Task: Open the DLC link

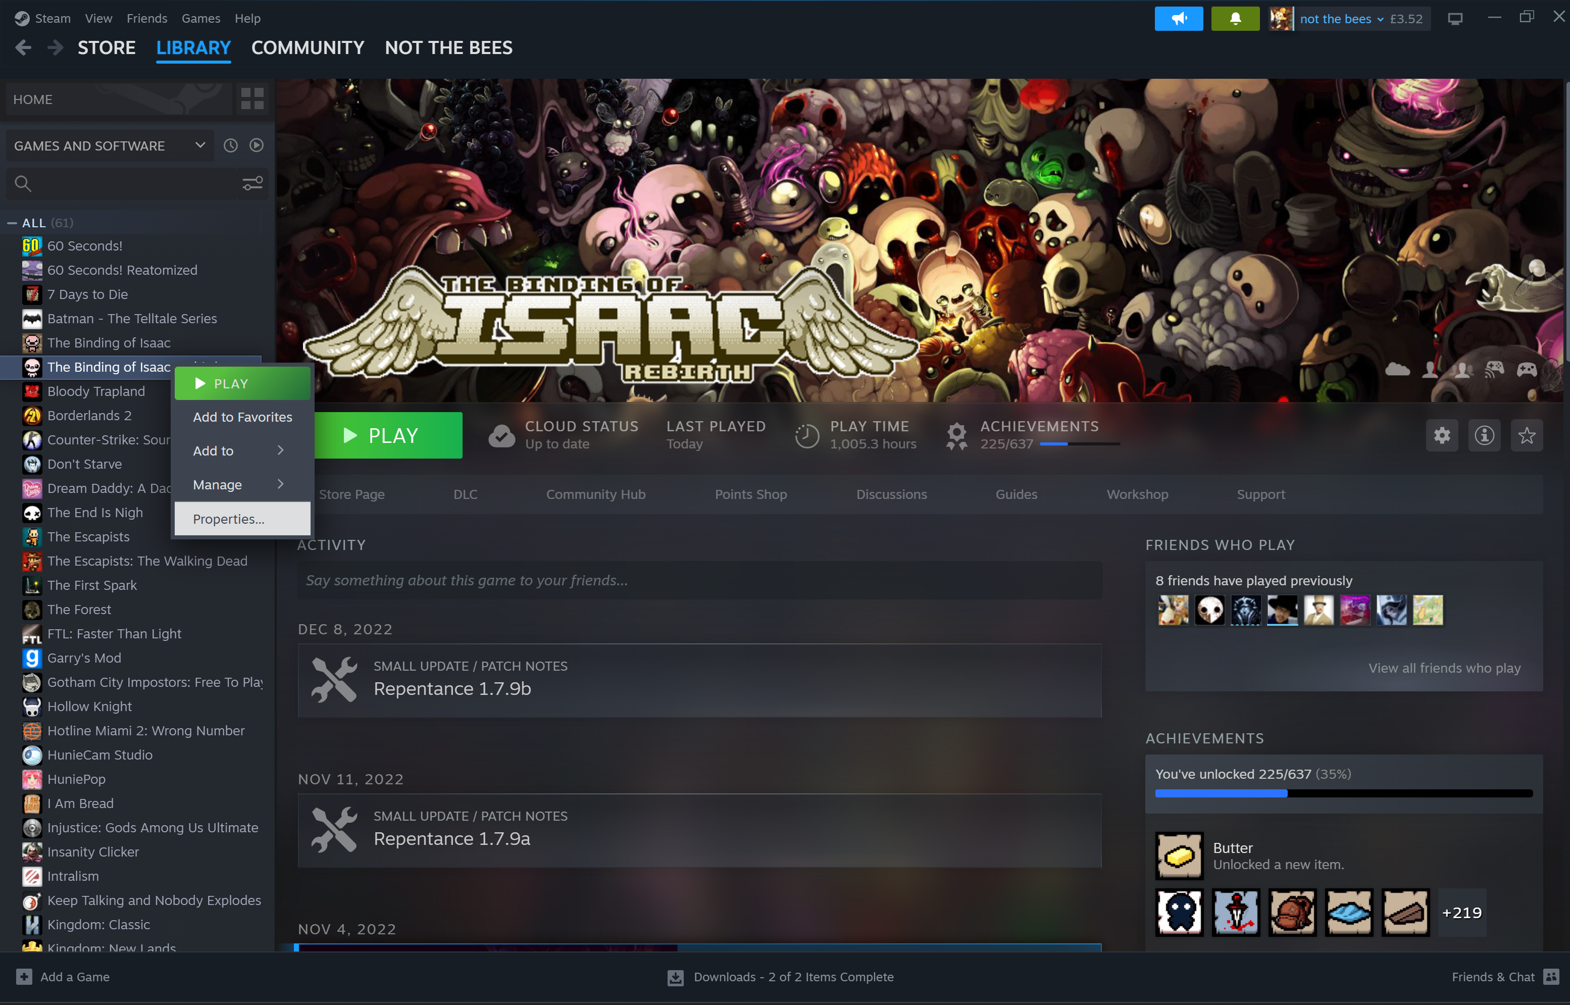Action: pos(465,494)
